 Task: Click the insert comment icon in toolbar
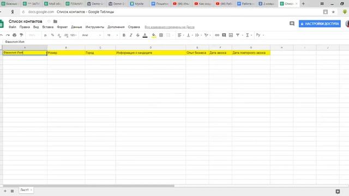(x=224, y=35)
